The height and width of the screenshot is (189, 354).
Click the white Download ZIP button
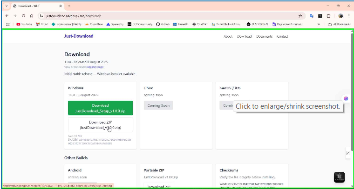[100, 124]
